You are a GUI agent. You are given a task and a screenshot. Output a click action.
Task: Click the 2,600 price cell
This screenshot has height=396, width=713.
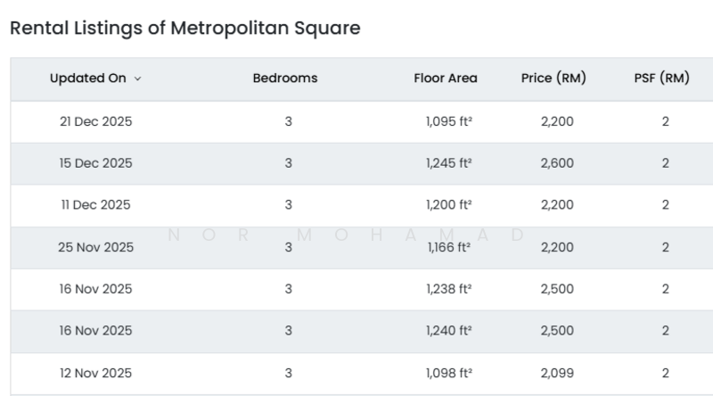pos(557,163)
